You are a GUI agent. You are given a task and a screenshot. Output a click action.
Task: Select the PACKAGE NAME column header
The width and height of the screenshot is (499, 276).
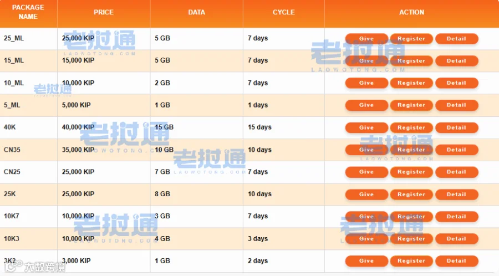pos(28,12)
